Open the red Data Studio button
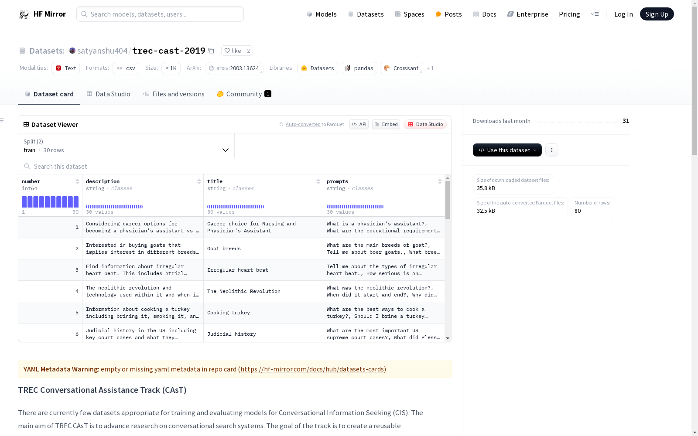Viewport: 698px width, 436px height. point(425,124)
